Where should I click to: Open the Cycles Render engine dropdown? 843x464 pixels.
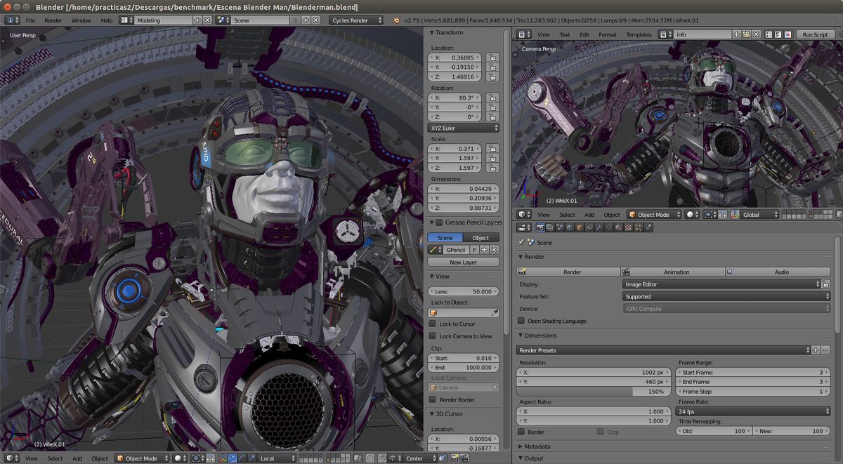(x=356, y=20)
